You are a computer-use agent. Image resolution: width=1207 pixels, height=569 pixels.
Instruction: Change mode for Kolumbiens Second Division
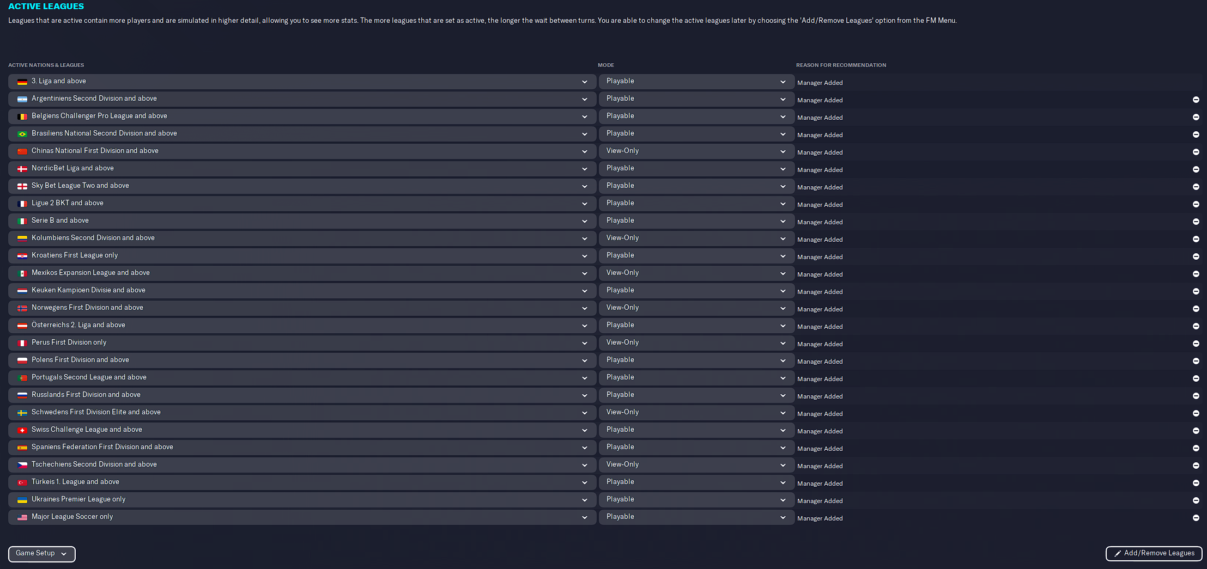click(696, 238)
